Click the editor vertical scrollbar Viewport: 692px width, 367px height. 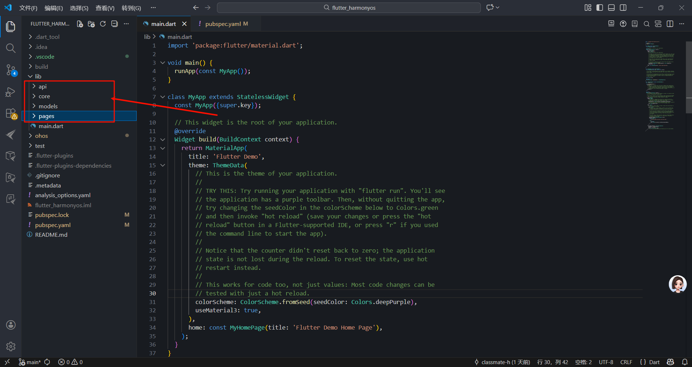[689, 77]
